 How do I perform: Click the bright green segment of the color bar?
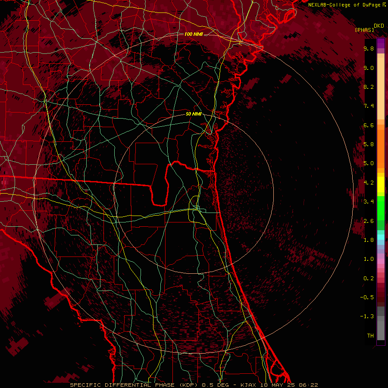click(x=381, y=208)
